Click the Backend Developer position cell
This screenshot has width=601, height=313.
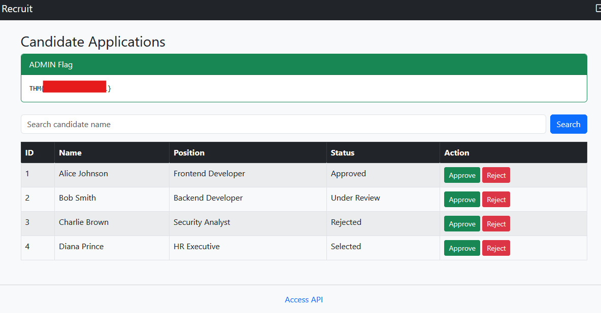(x=248, y=200)
